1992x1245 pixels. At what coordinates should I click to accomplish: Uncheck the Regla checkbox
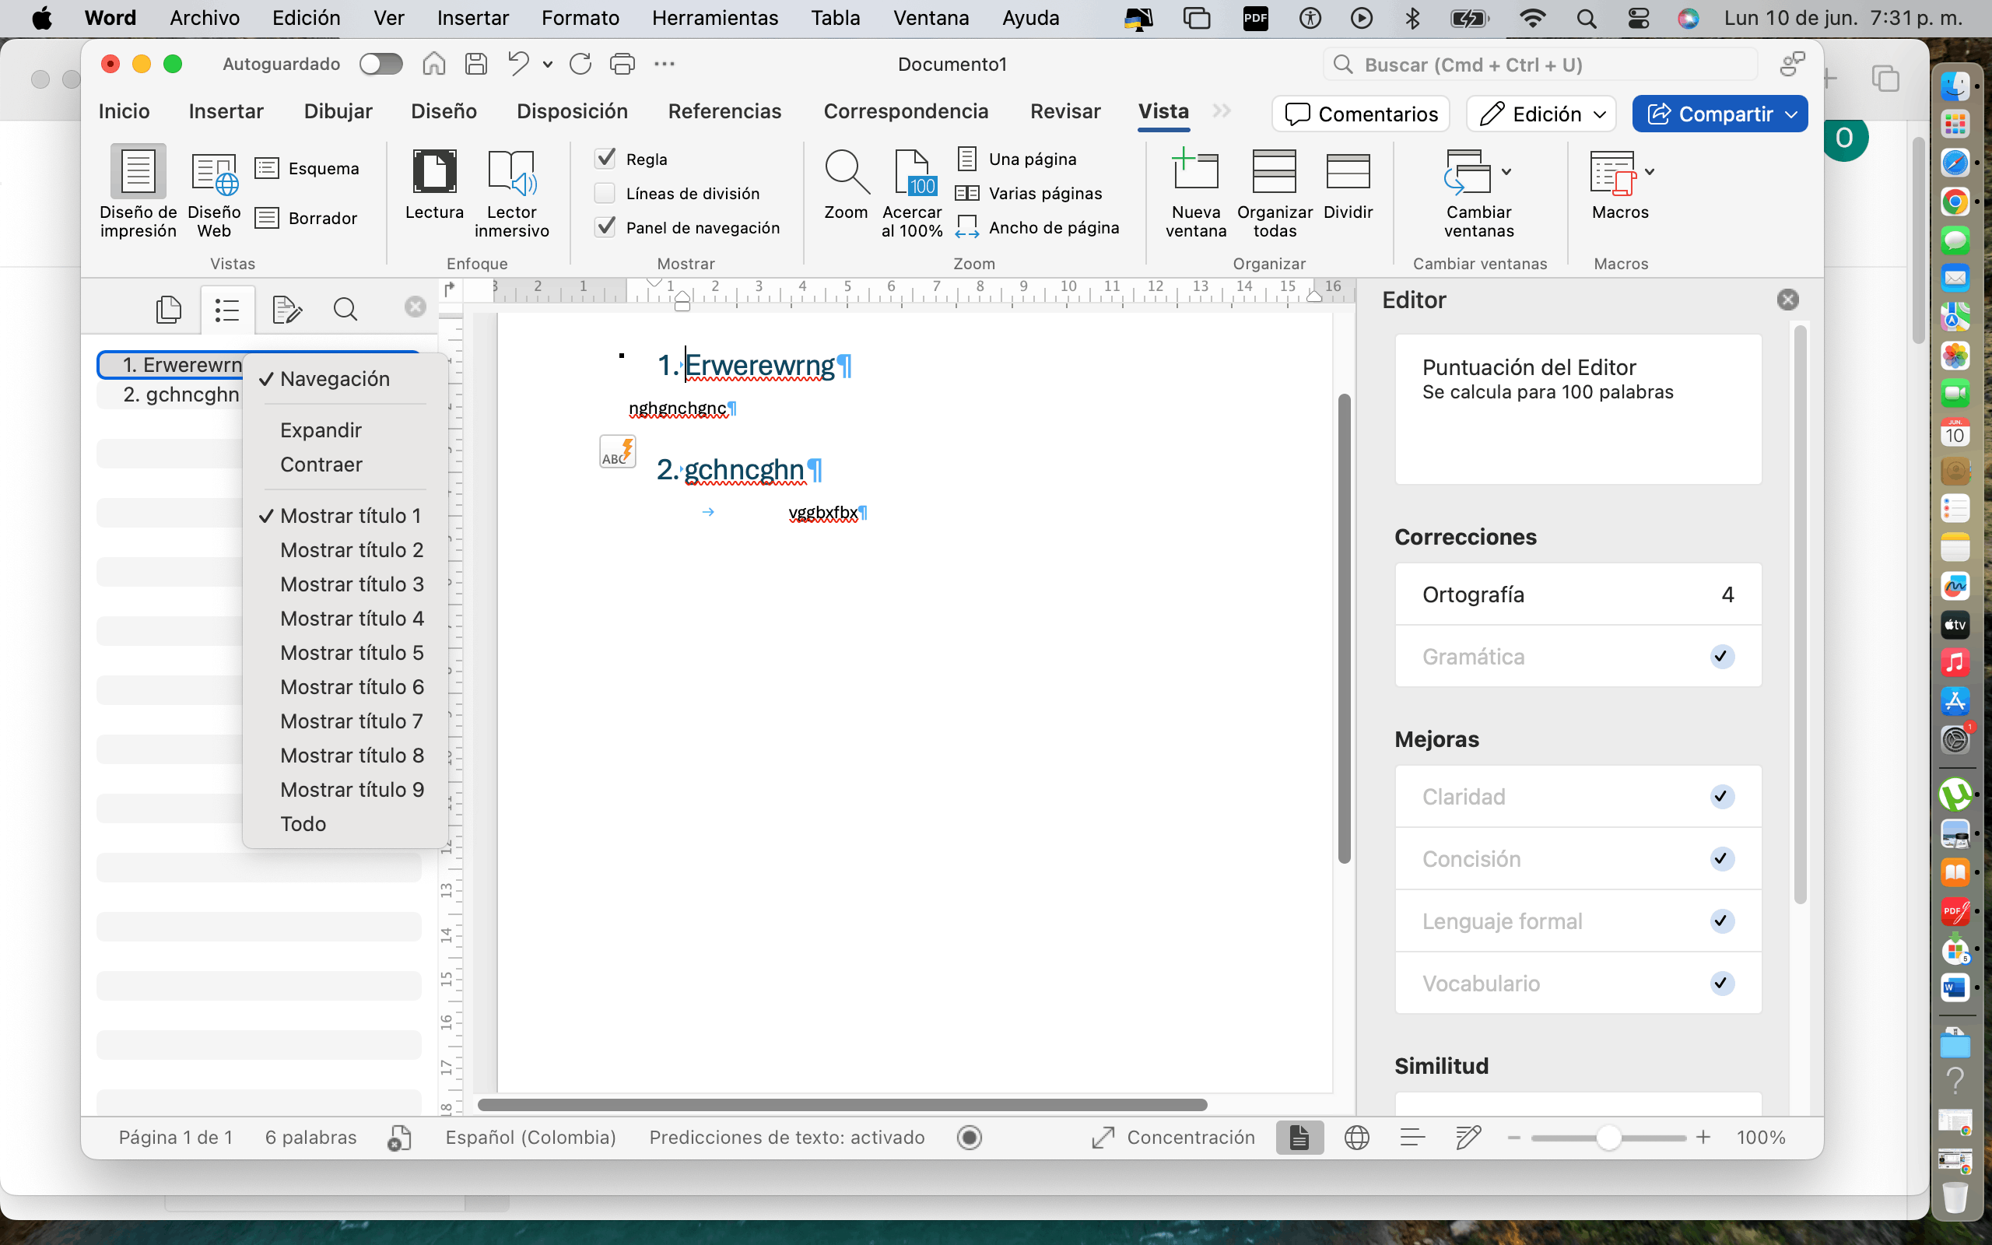pyautogui.click(x=605, y=159)
